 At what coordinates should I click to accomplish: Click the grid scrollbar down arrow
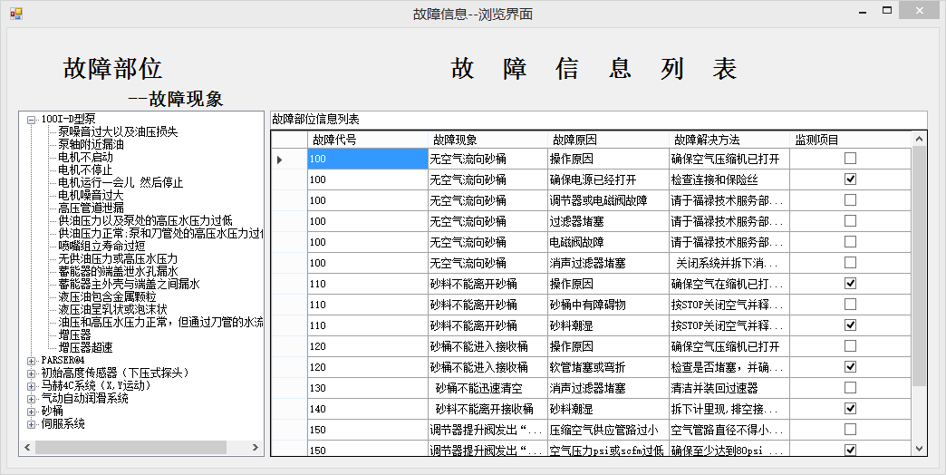[x=920, y=449]
